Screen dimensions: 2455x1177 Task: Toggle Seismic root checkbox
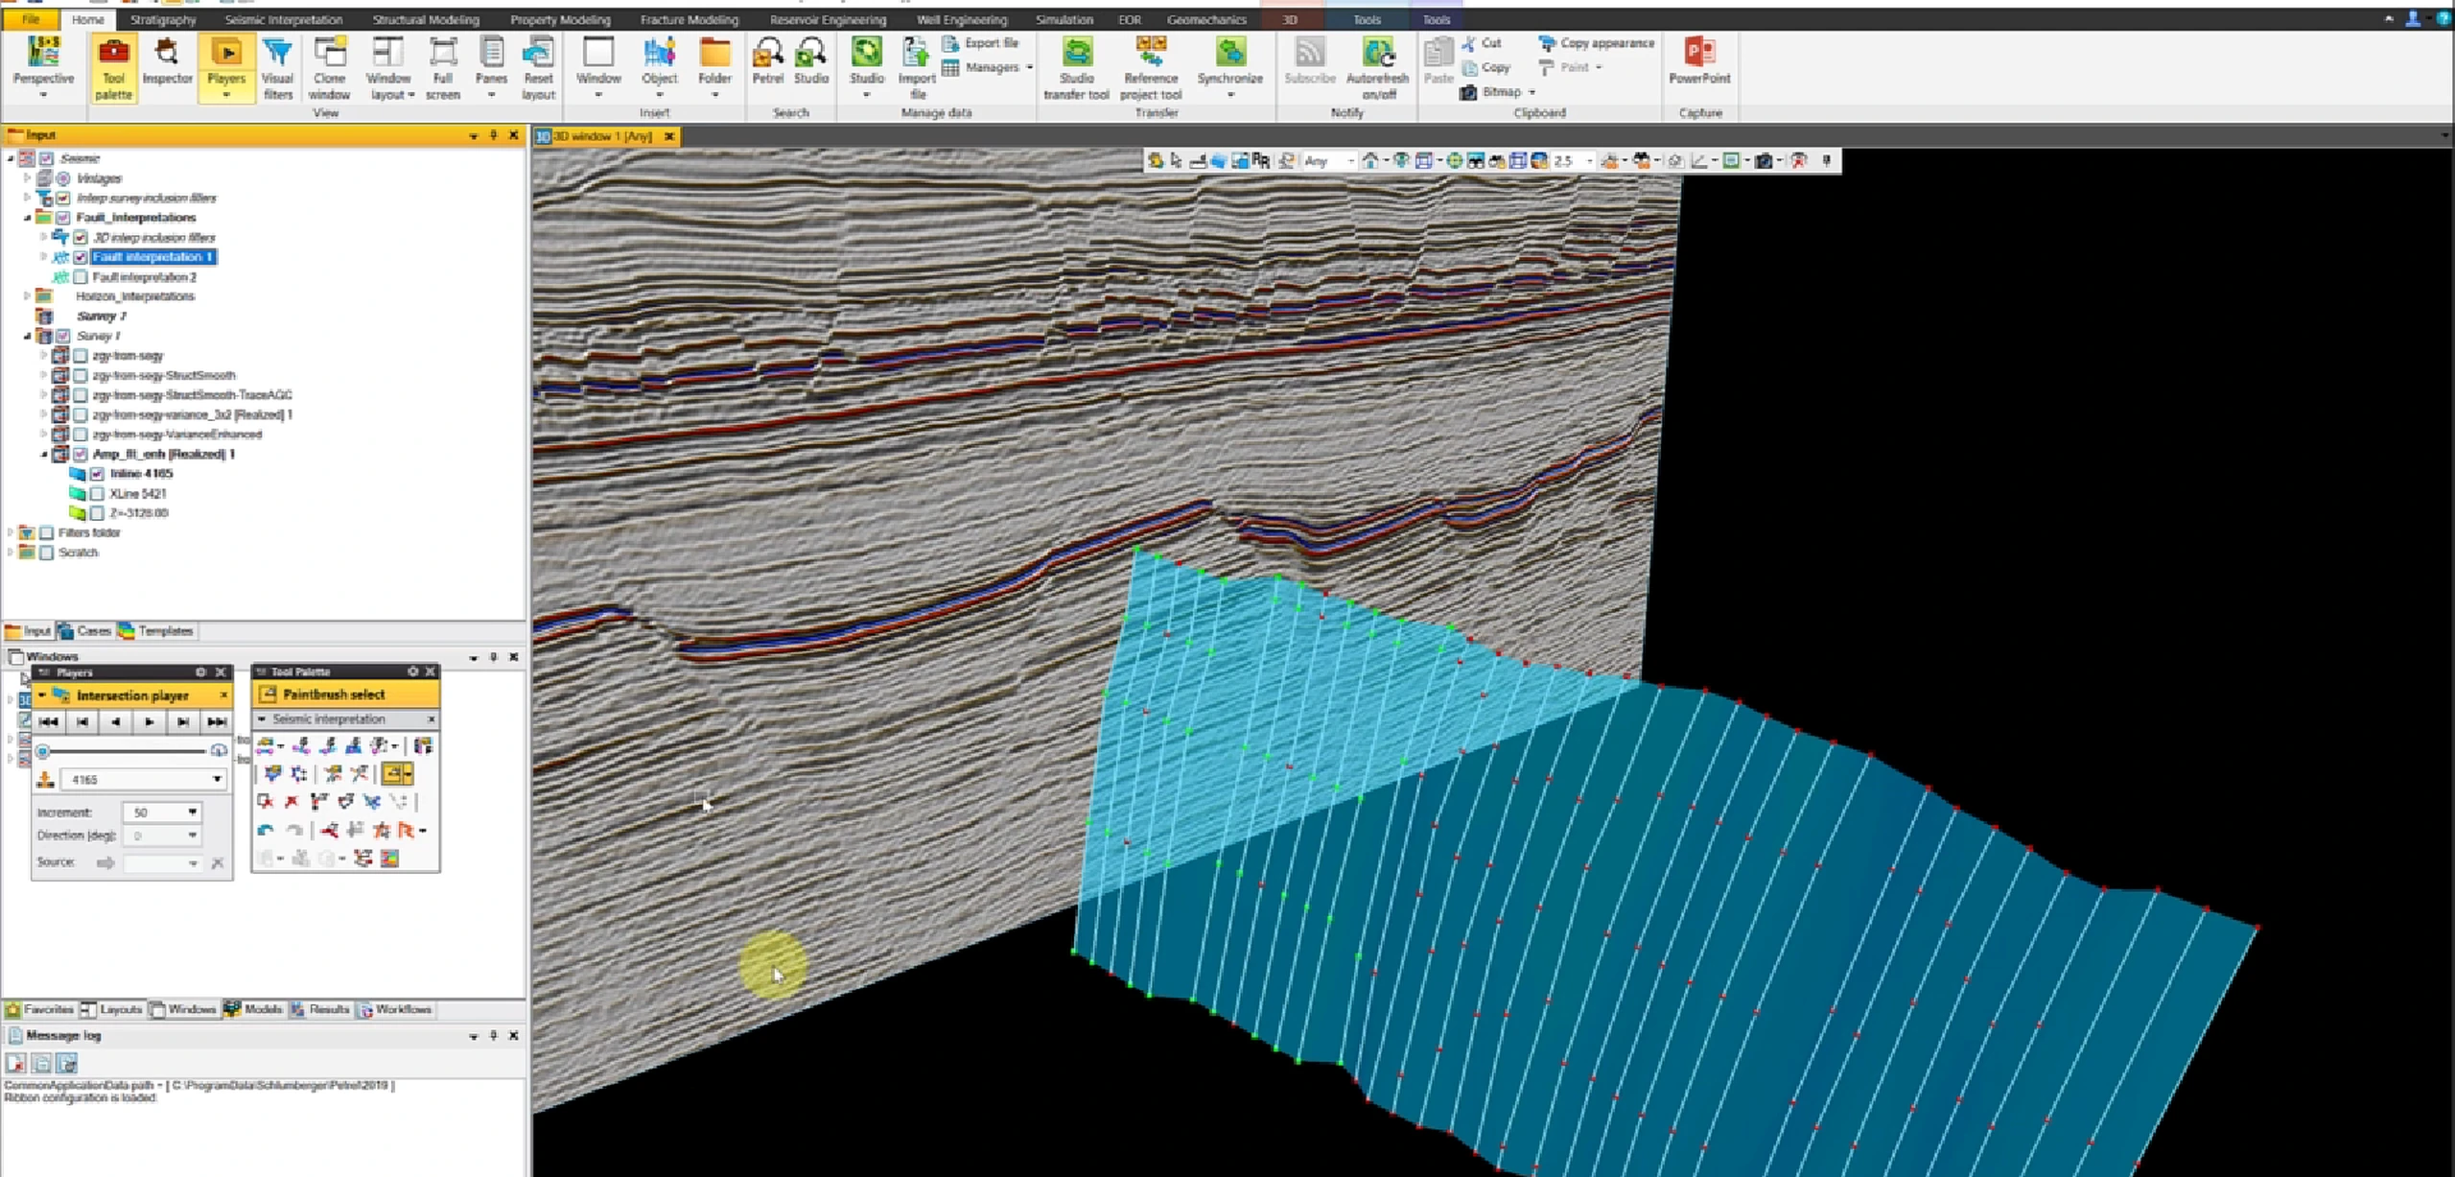tap(46, 158)
